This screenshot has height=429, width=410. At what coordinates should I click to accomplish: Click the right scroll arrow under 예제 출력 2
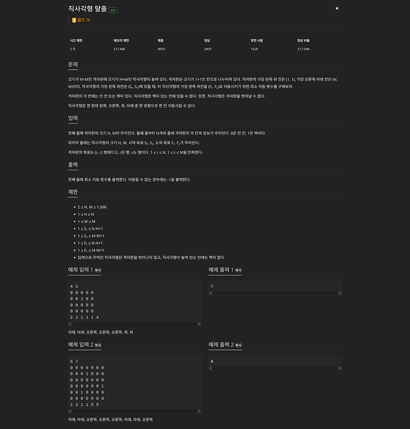[339, 368]
